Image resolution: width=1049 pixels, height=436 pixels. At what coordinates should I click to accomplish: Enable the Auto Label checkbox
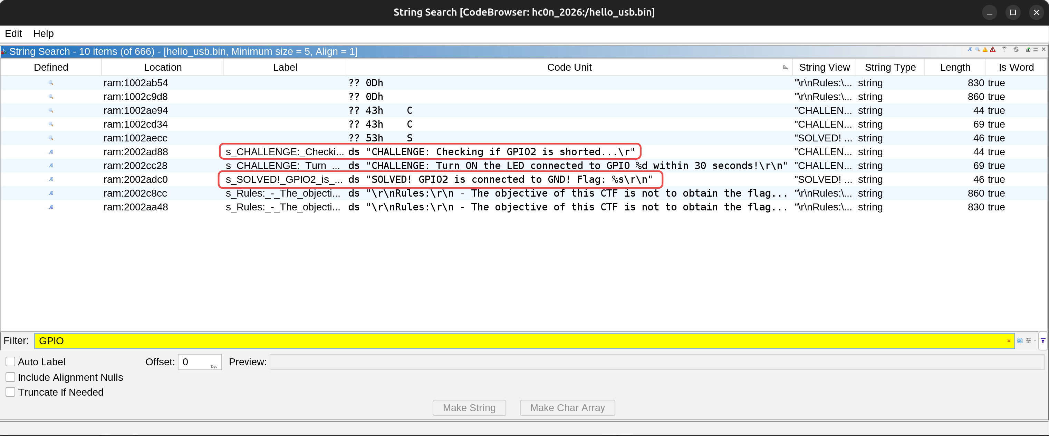(x=10, y=361)
